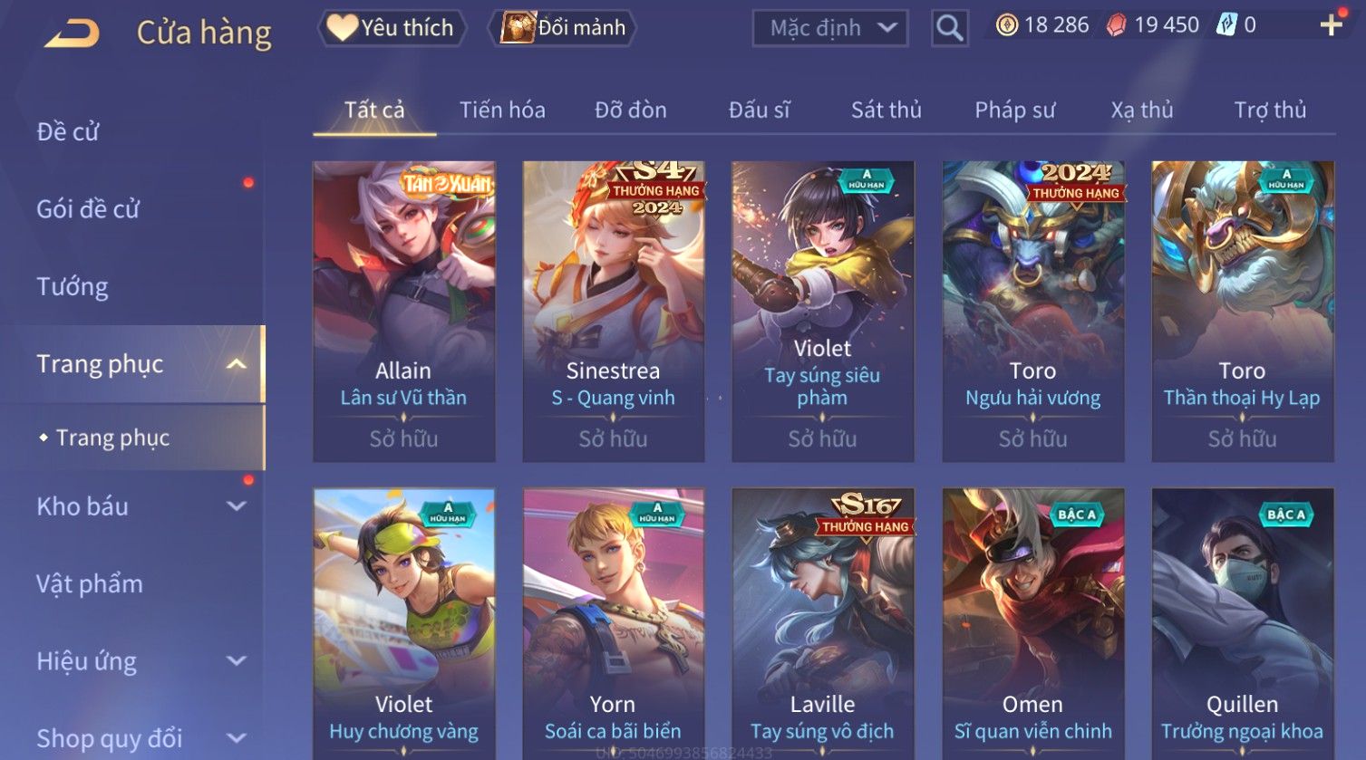The width and height of the screenshot is (1366, 760).
Task: Add currency with the plus icon
Action: (x=1331, y=25)
